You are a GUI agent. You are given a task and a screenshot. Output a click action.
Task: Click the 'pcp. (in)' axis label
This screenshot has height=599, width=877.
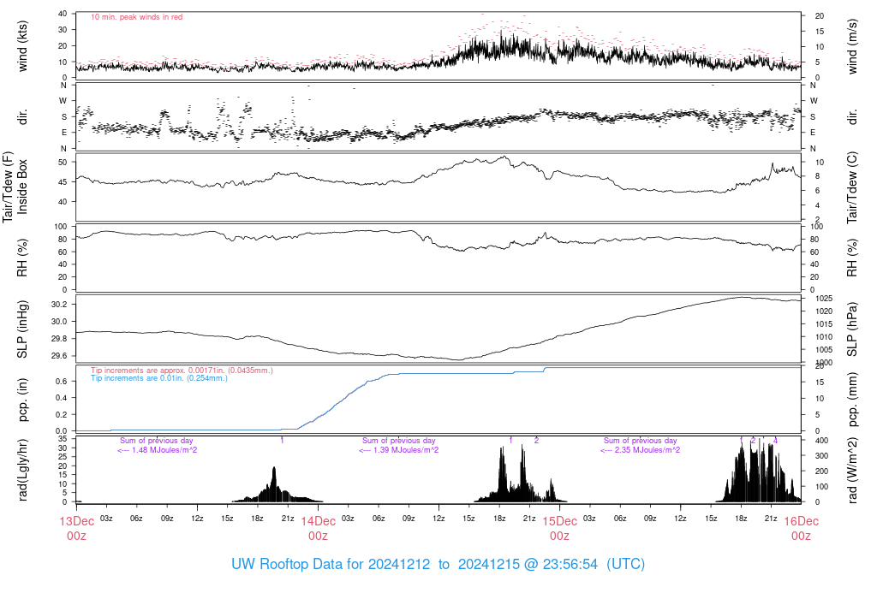[x=22, y=400]
